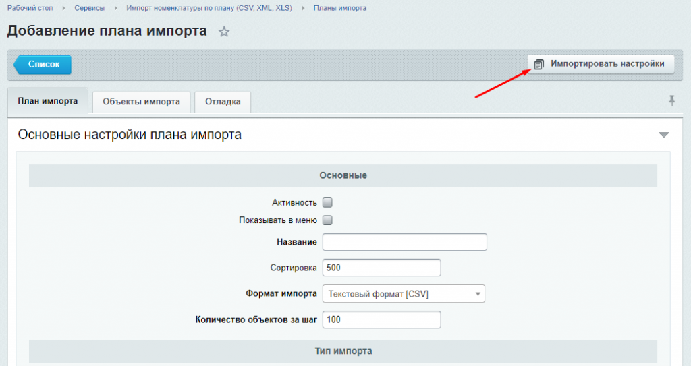Click the Название field label
This screenshot has height=366, width=691.
297,242
